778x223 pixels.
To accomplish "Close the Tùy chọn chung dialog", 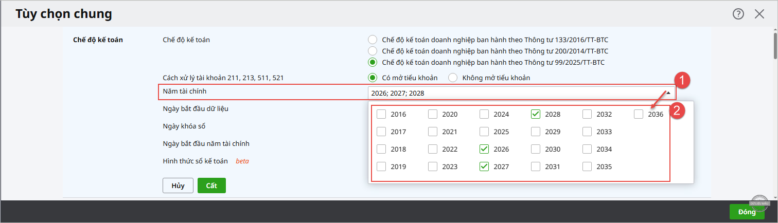I will [x=759, y=14].
